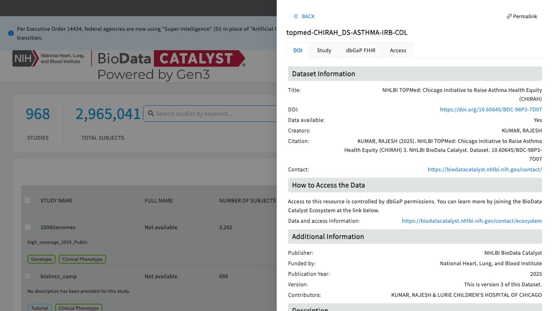Screen dimensions: 553x311
Task: Click the 1000Genomes study name
Action: [58, 228]
